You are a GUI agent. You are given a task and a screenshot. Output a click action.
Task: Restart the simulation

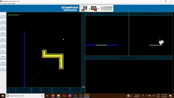[3, 62]
